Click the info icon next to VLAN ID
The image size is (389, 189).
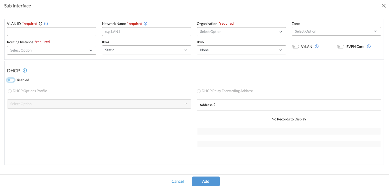pos(46,24)
